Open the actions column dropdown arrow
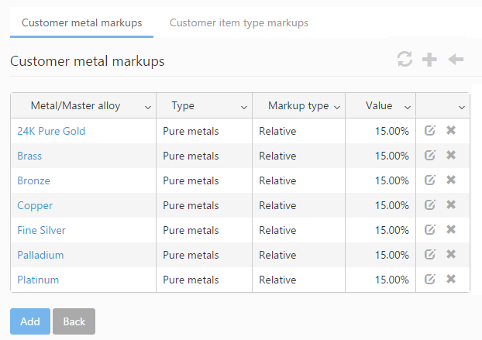The height and width of the screenshot is (340, 482). [462, 107]
